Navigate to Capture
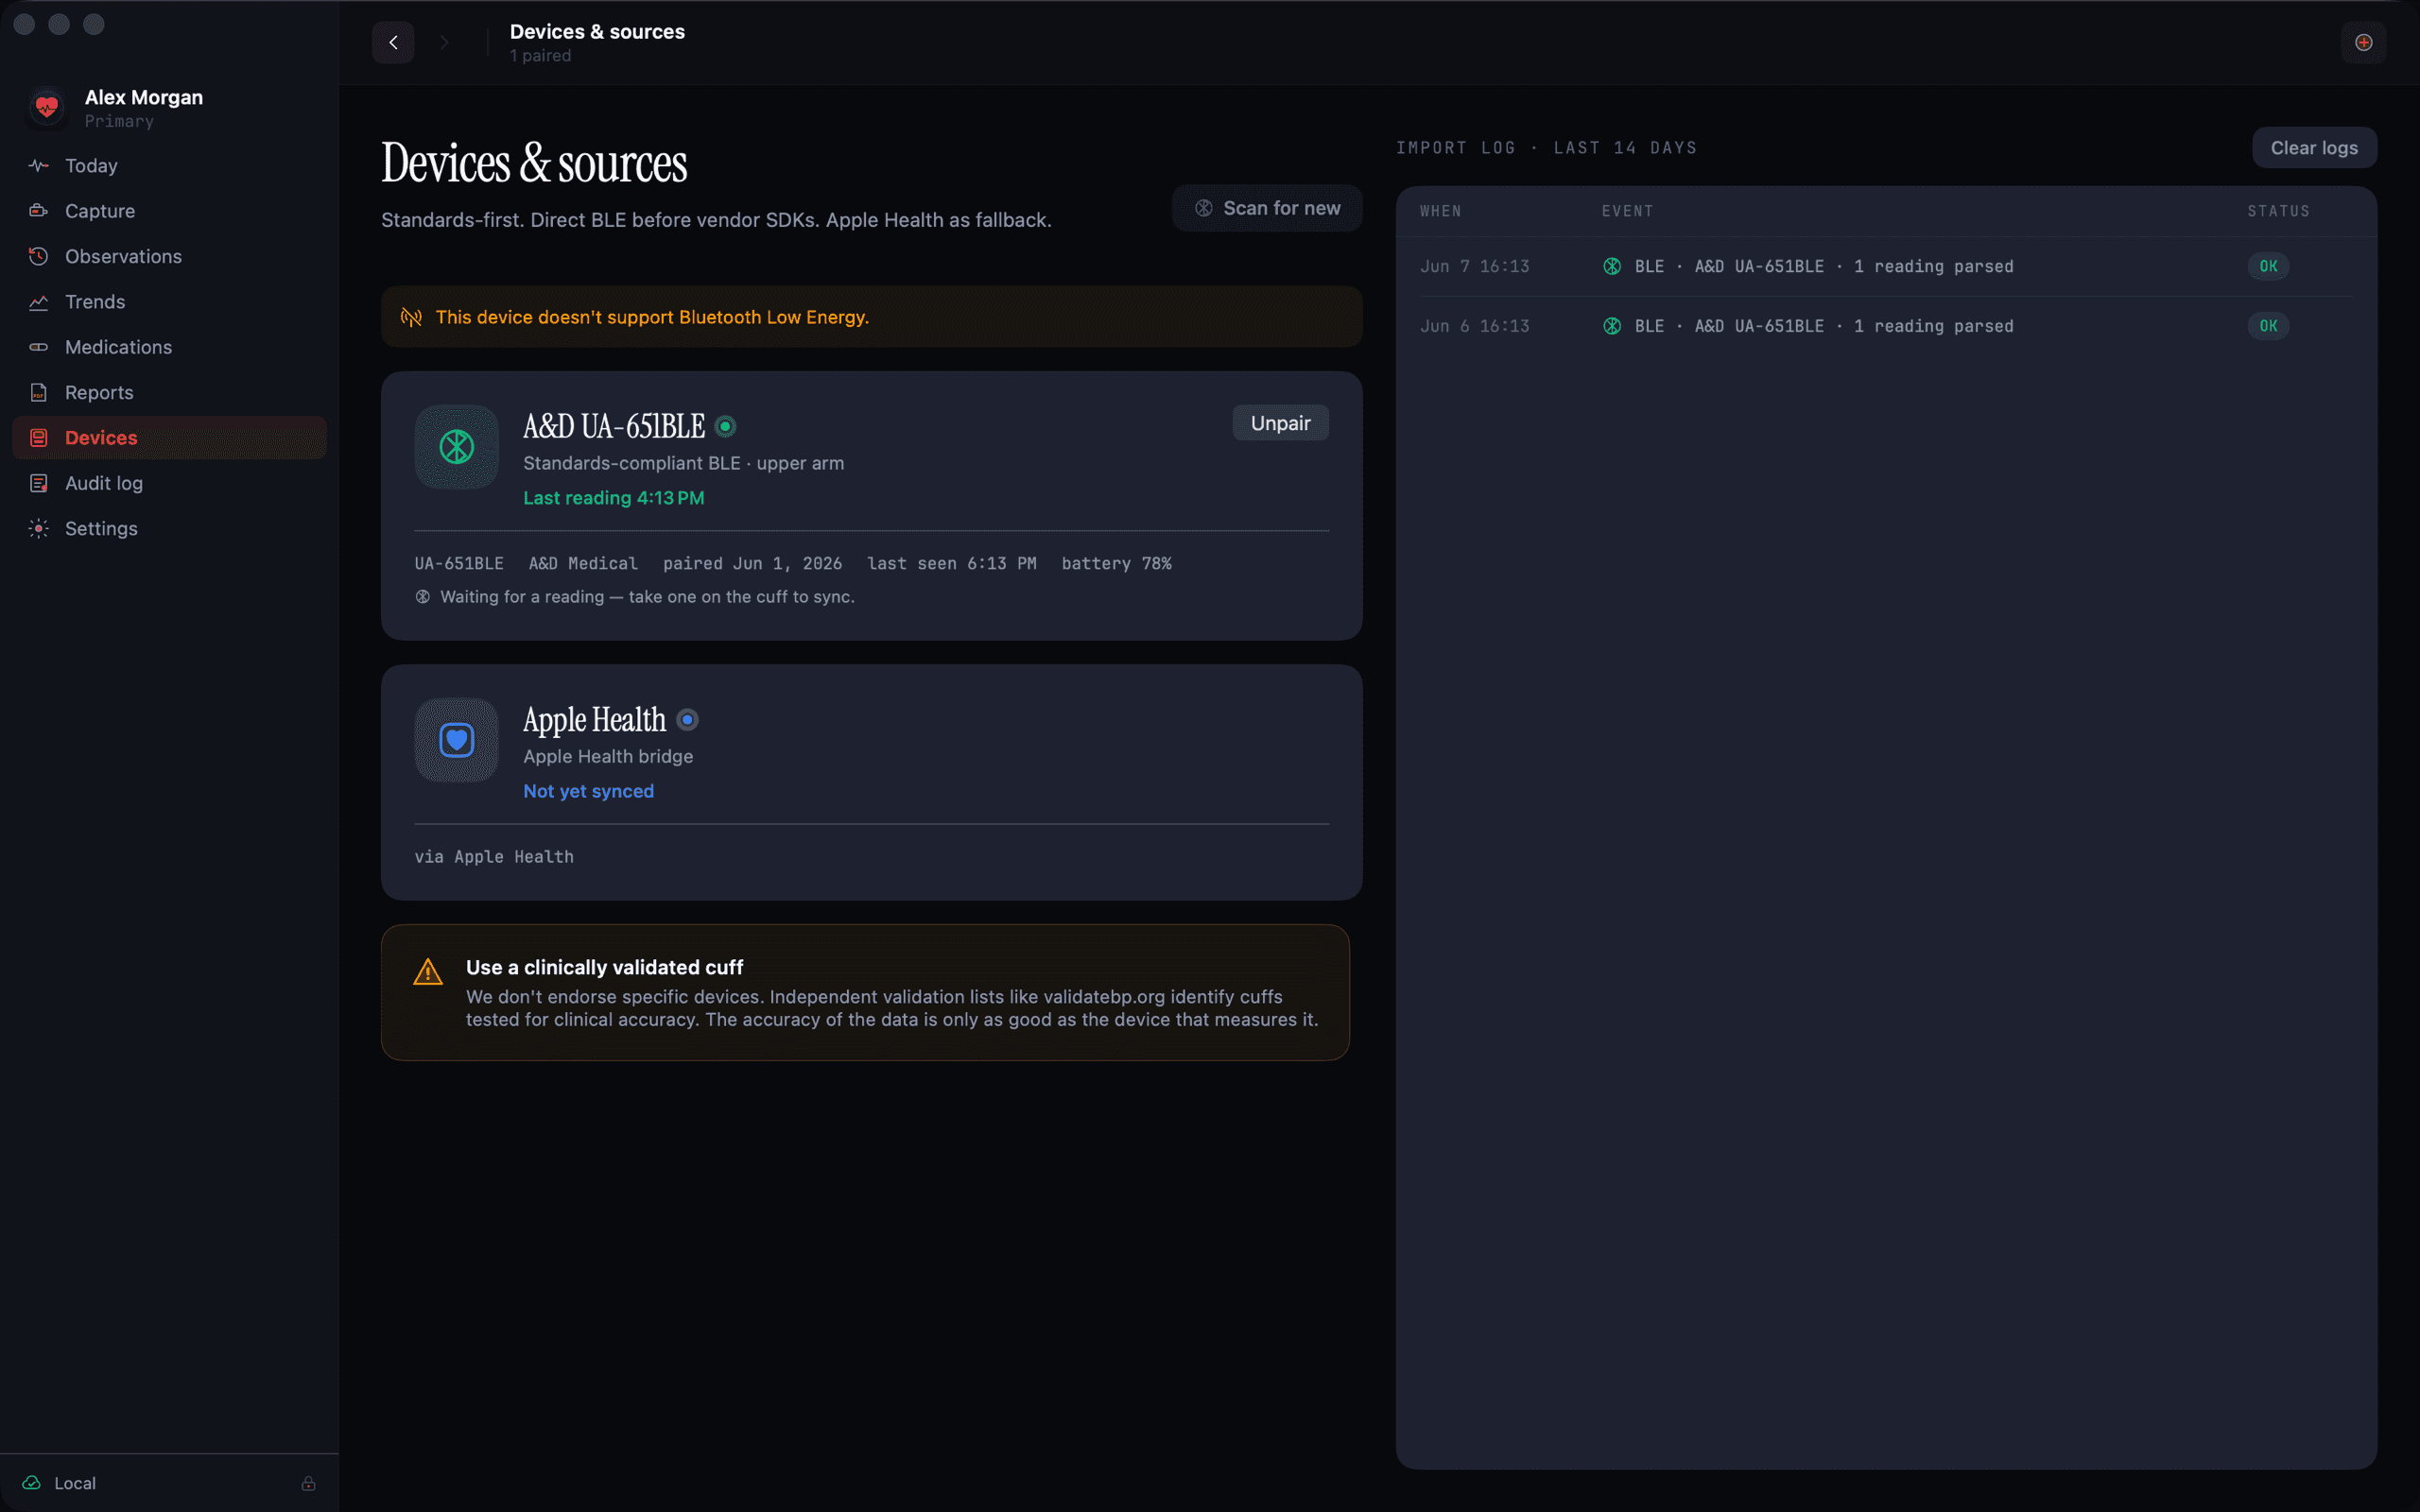Screen dimensions: 2420x1512 point(169,211)
